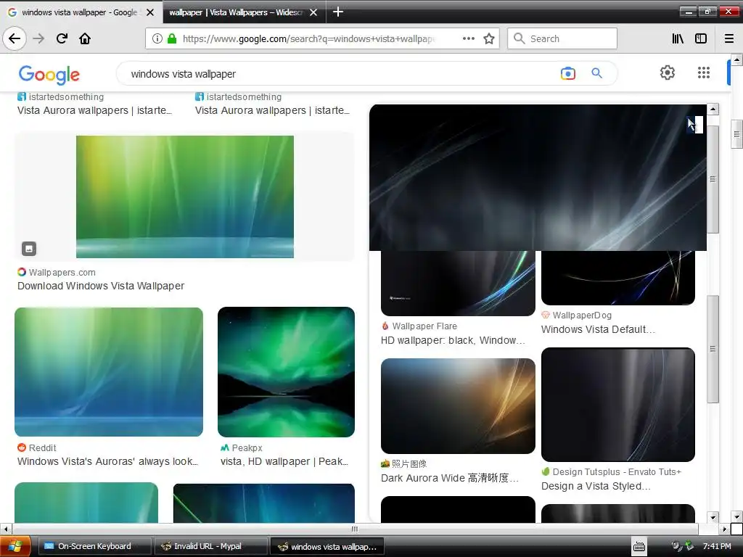
Task: Open the Library bookshelf icon
Action: (678, 38)
